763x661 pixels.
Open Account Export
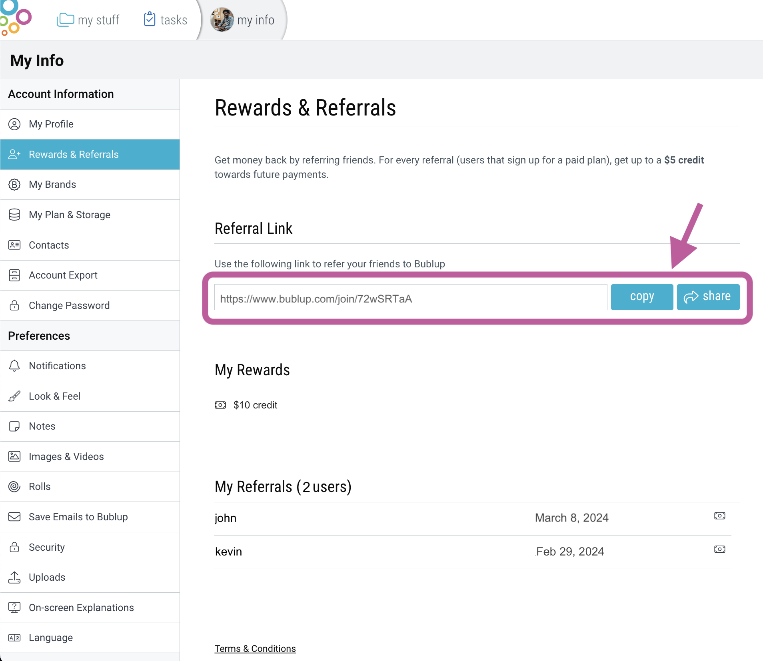90,275
